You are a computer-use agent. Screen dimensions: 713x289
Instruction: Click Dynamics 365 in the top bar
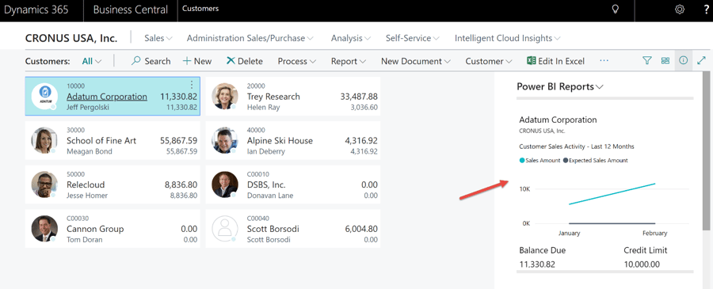36,10
